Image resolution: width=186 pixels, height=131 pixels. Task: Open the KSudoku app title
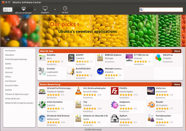[x=51, y=69]
